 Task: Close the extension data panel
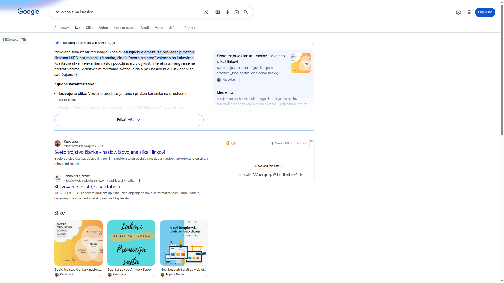[312, 141]
